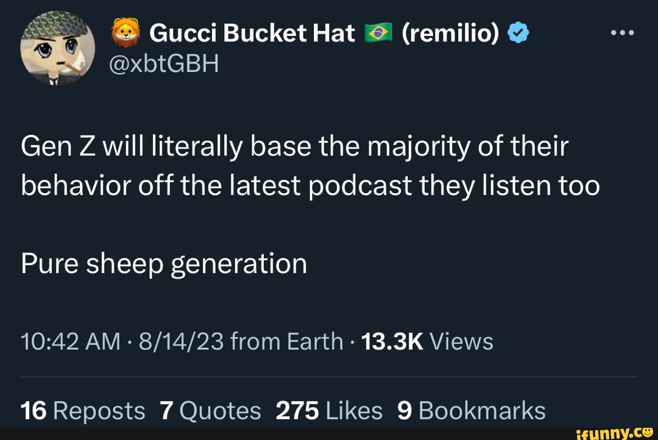The height and width of the screenshot is (440, 658).
Task: Click the timestamp 10:42 AM
Action: point(67,342)
